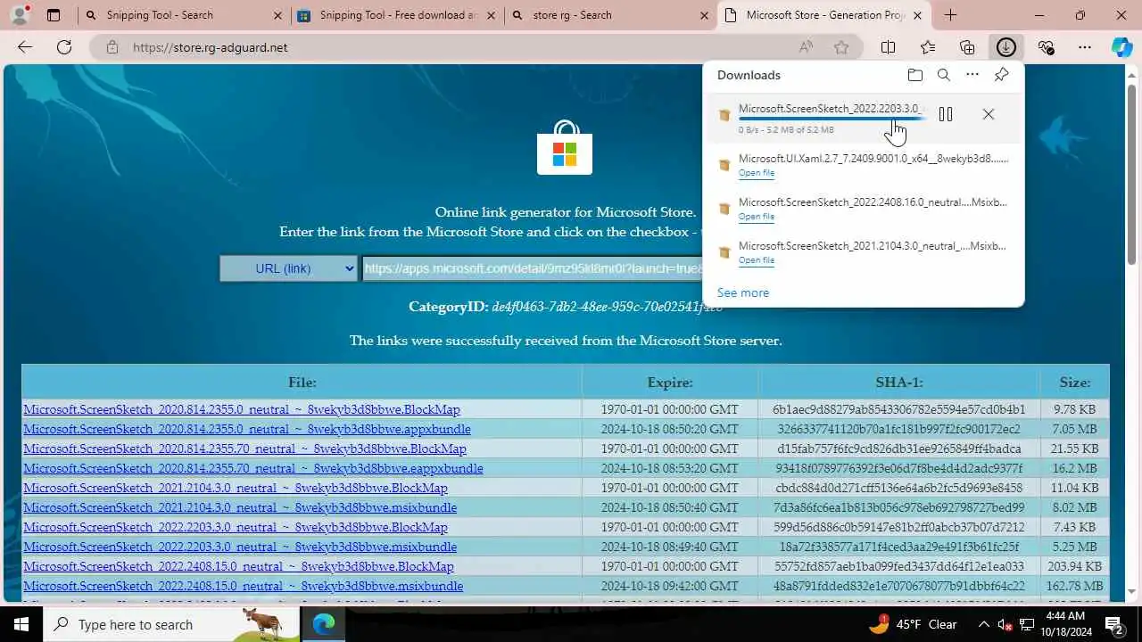
Task: Switch to Snipping Tool - Free download tab
Action: [398, 15]
